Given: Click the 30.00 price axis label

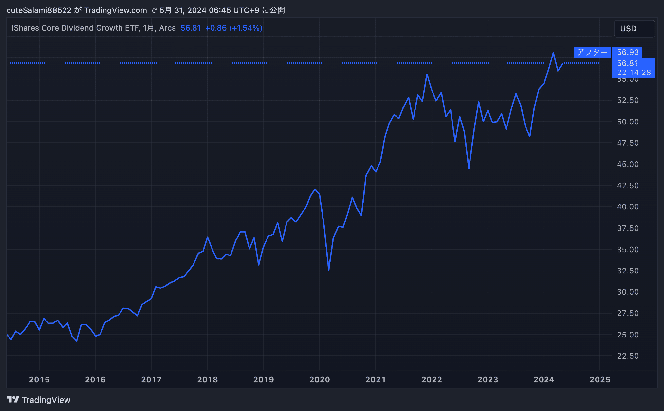Looking at the screenshot, I should [x=628, y=292].
